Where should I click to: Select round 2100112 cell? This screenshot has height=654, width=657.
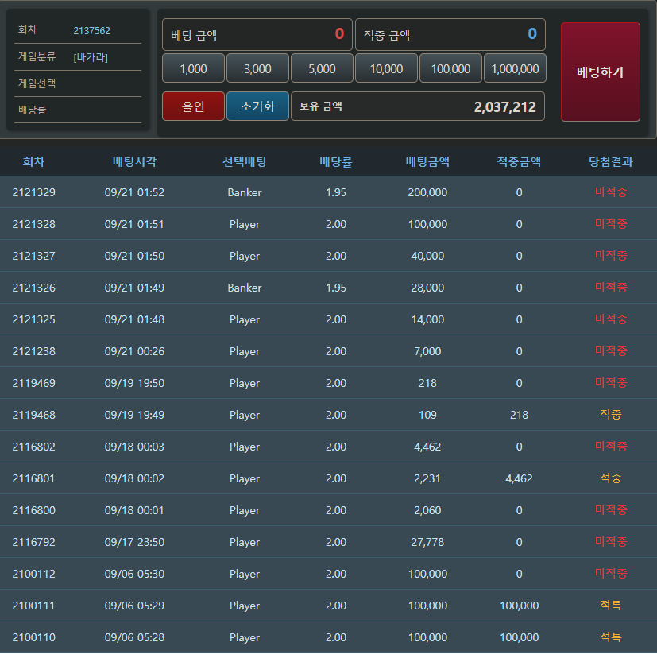point(33,574)
